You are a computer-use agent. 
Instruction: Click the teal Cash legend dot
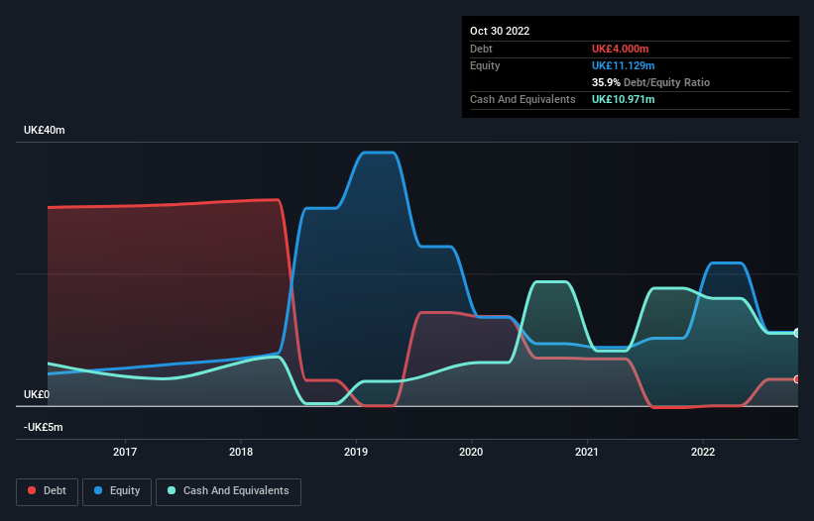click(172, 490)
